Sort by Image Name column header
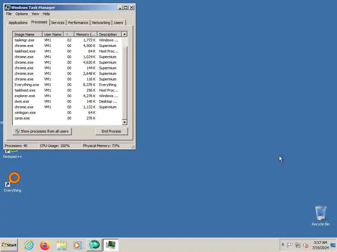 pos(27,34)
